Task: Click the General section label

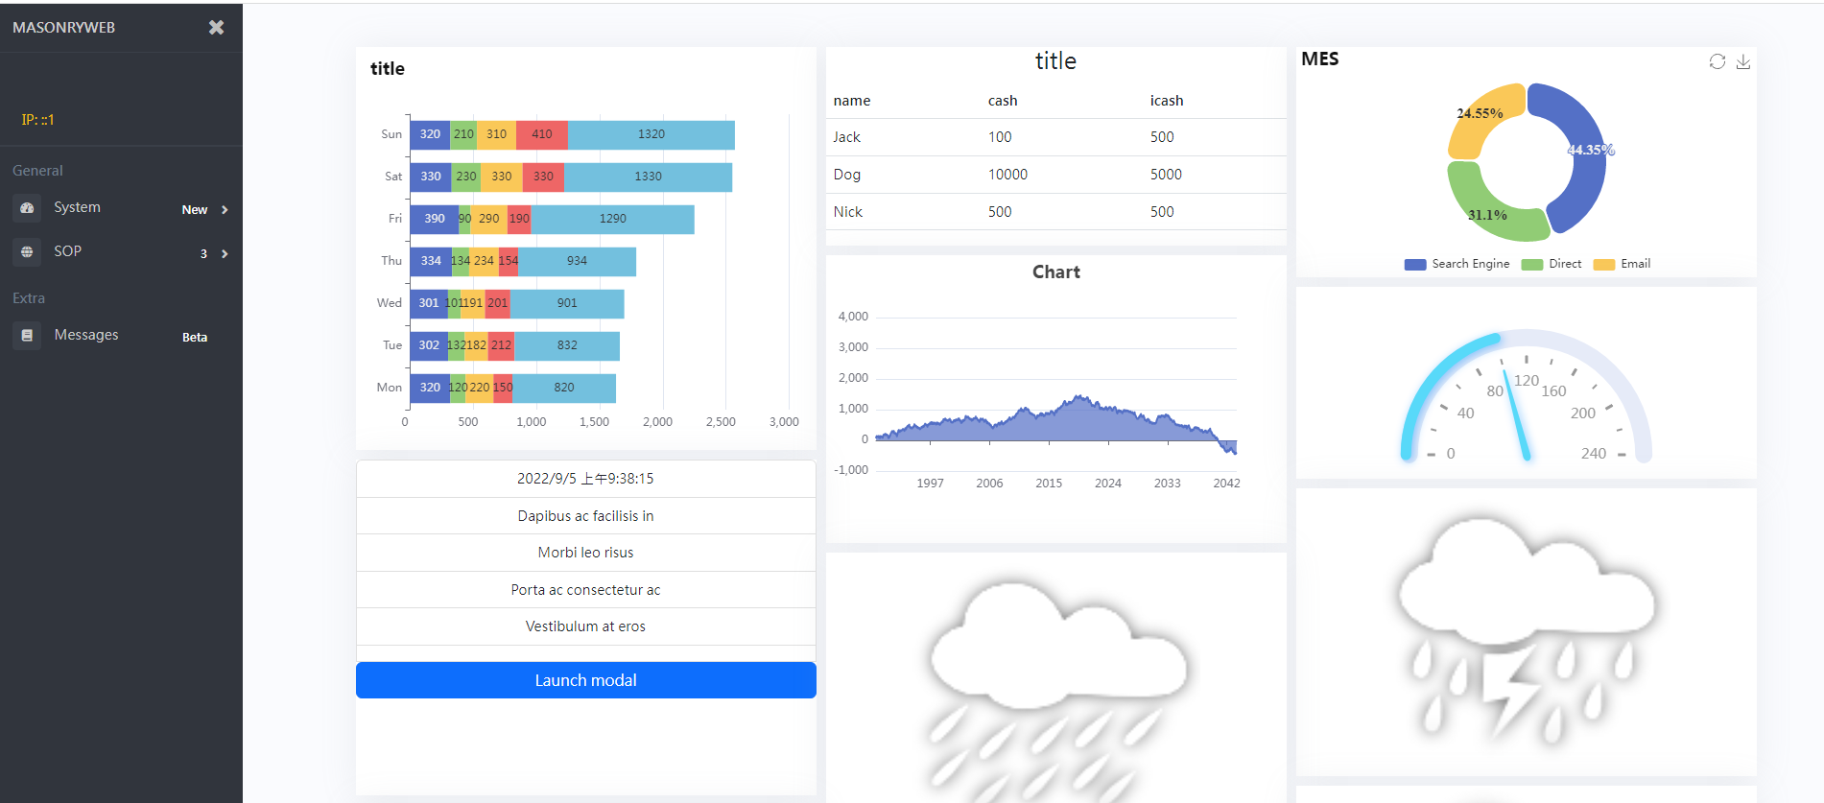Action: 37,171
